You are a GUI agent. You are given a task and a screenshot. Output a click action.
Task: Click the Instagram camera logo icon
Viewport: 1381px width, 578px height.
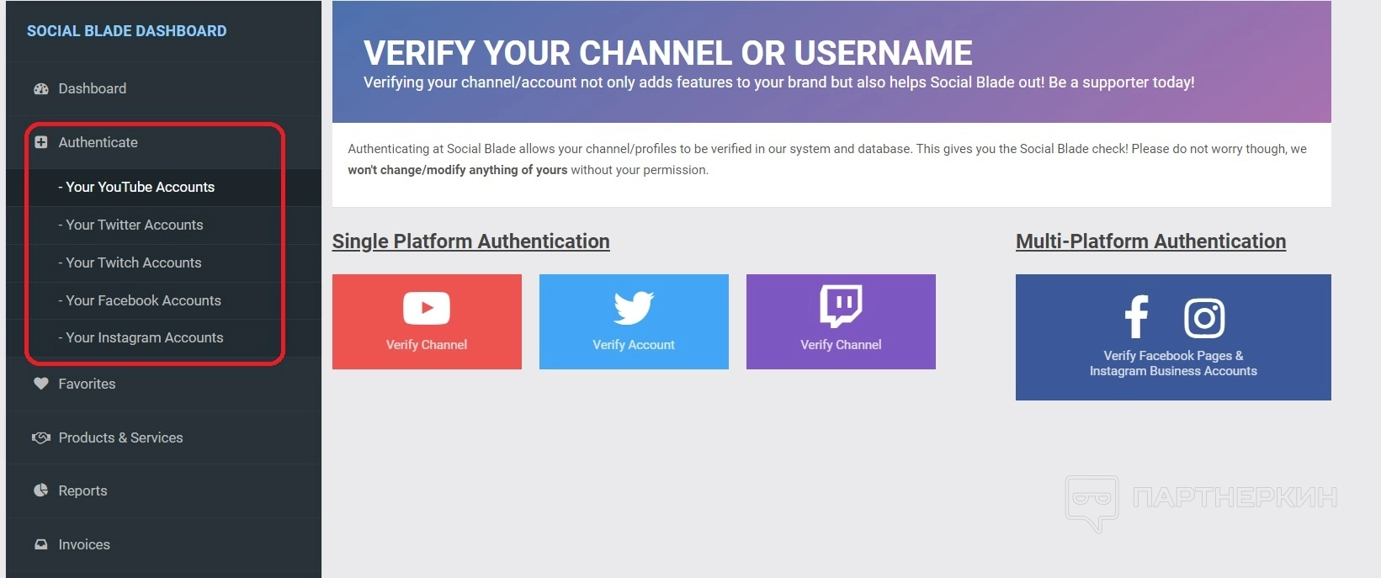(x=1204, y=318)
